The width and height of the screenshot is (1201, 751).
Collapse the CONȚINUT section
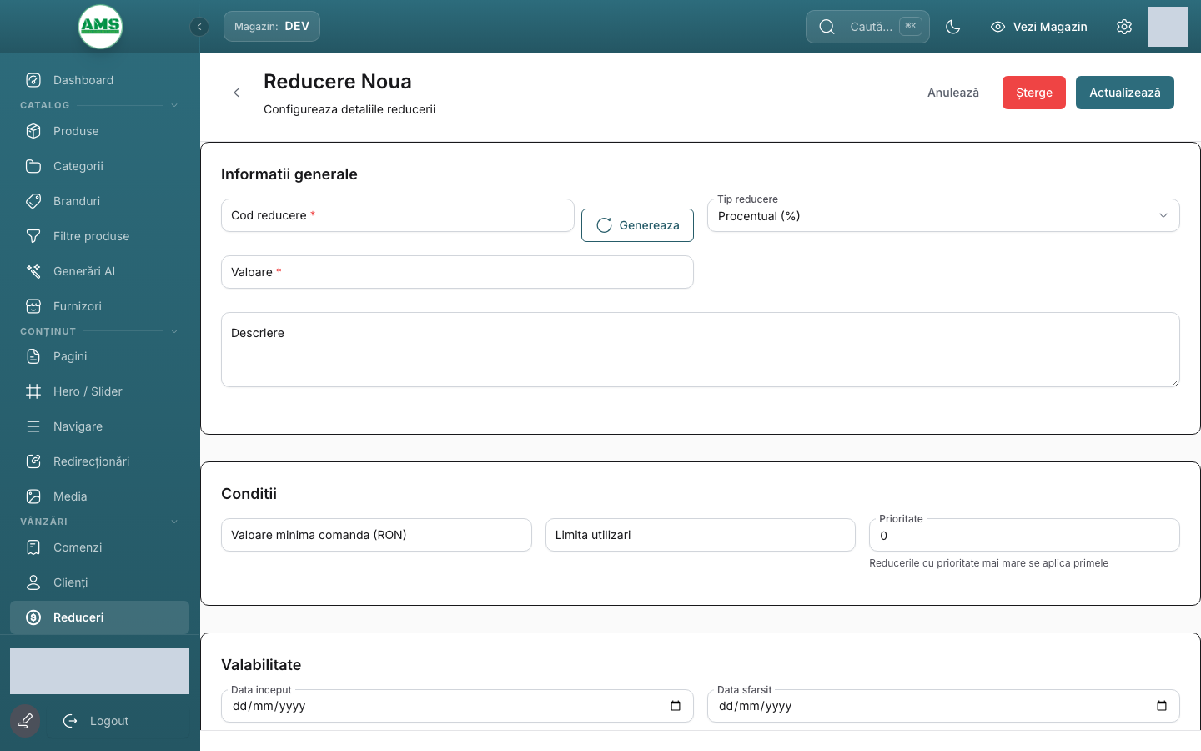click(x=174, y=331)
